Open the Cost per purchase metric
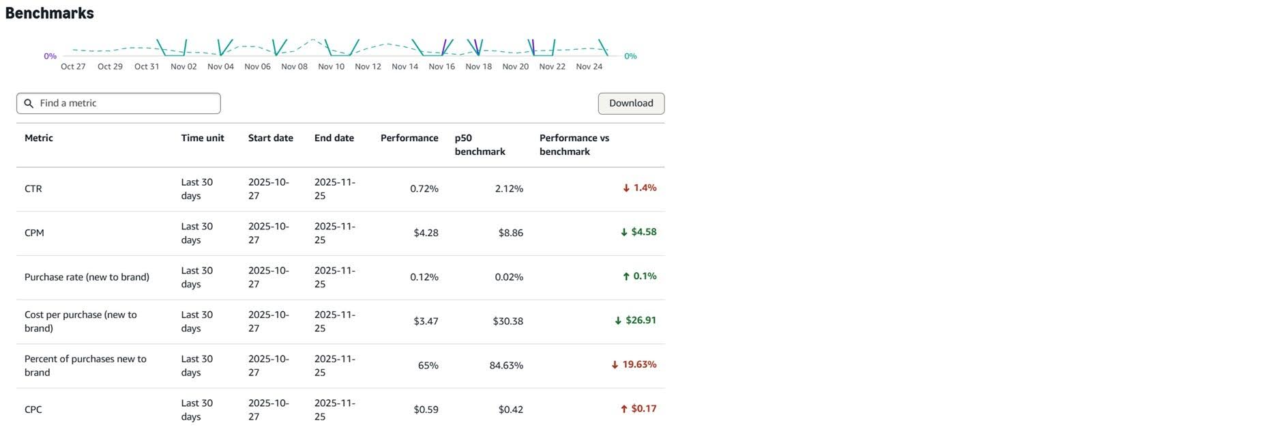Viewport: 1264px width, 432px height. (80, 321)
